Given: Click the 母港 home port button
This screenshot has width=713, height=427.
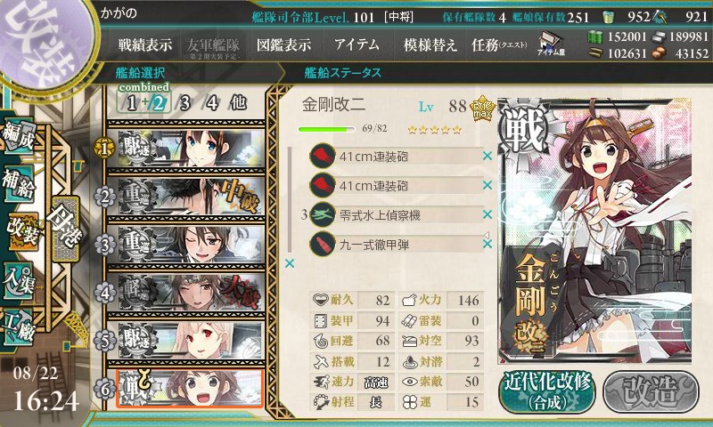Looking at the screenshot, I should [x=65, y=230].
